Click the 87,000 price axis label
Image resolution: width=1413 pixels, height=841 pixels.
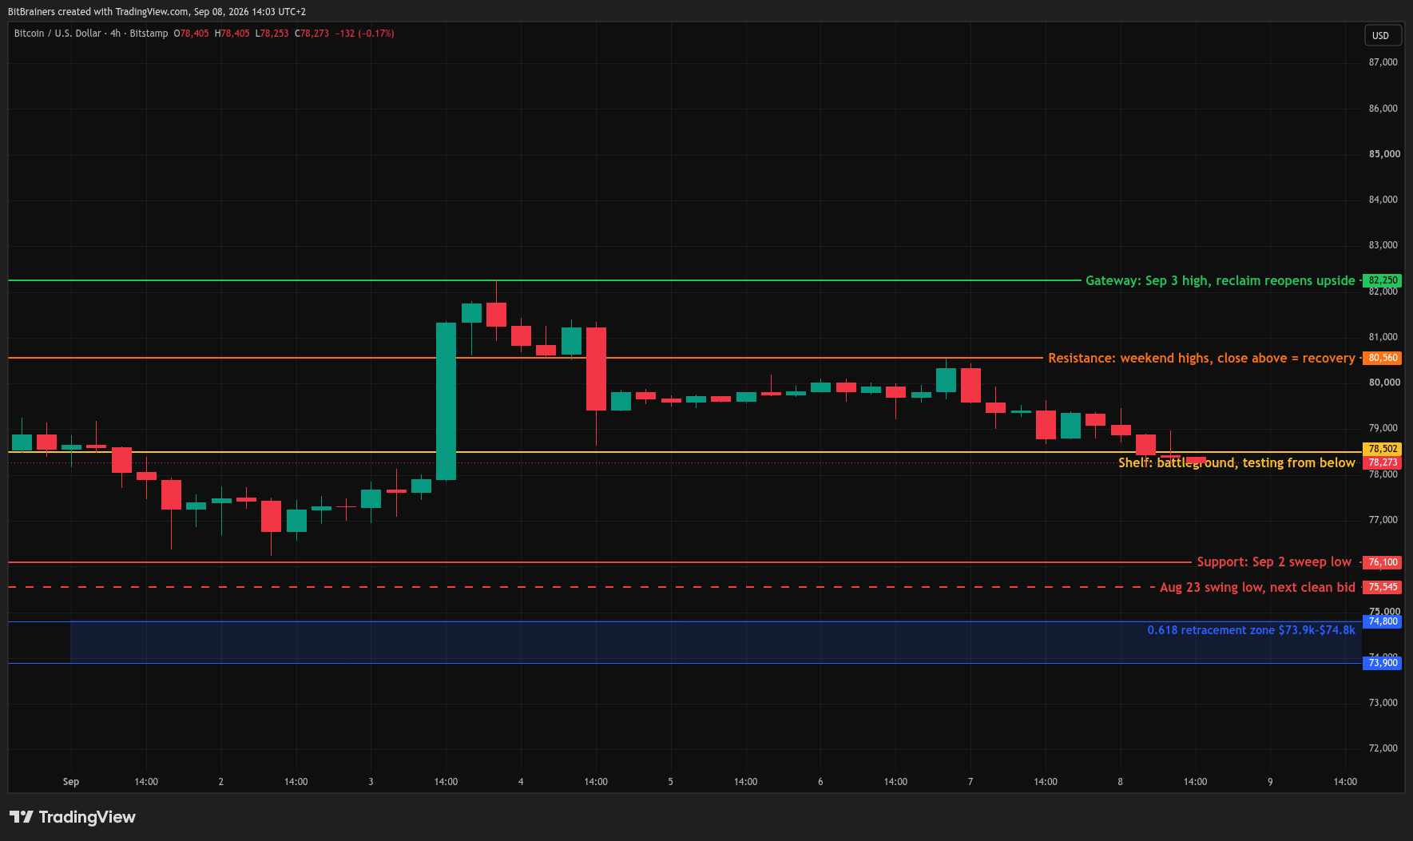[x=1383, y=62]
